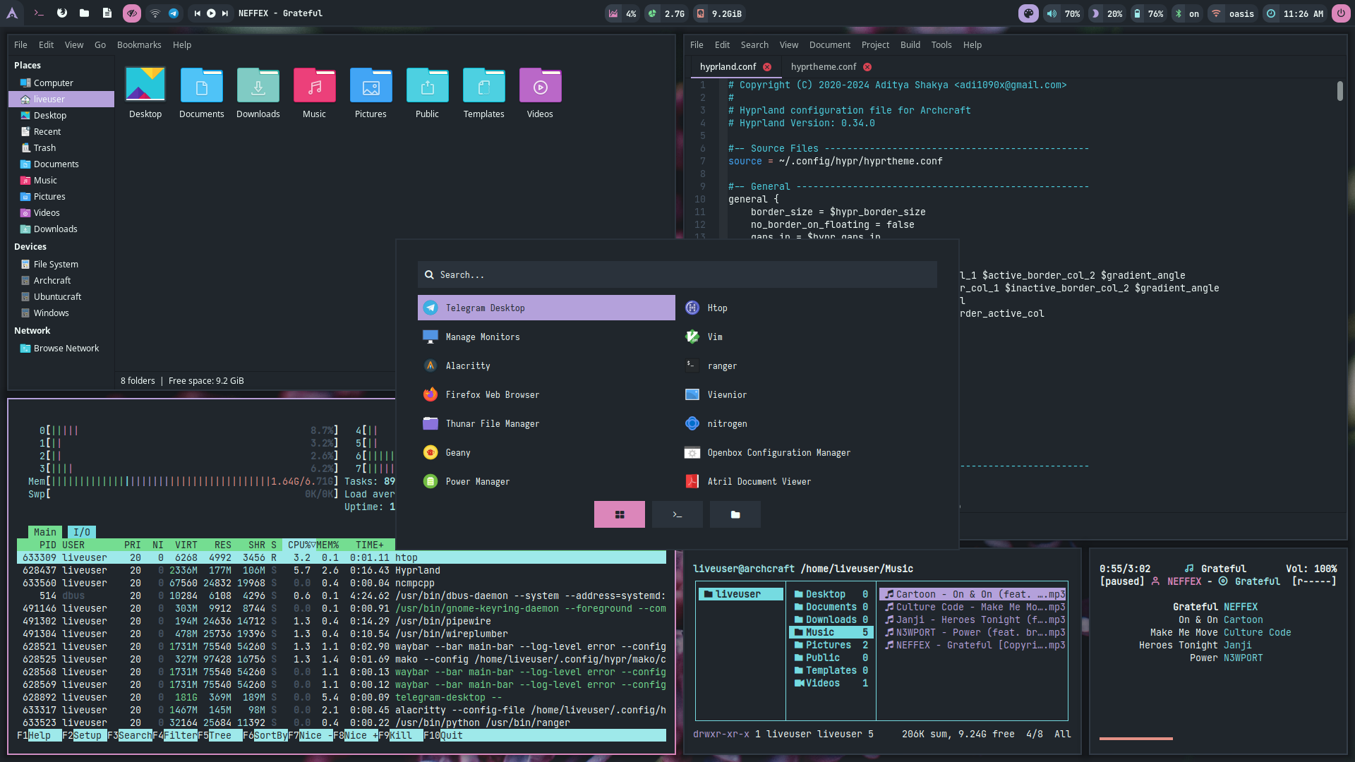Viewport: 1355px width, 762px height.
Task: Click the launcher Search field
Action: 677,274
